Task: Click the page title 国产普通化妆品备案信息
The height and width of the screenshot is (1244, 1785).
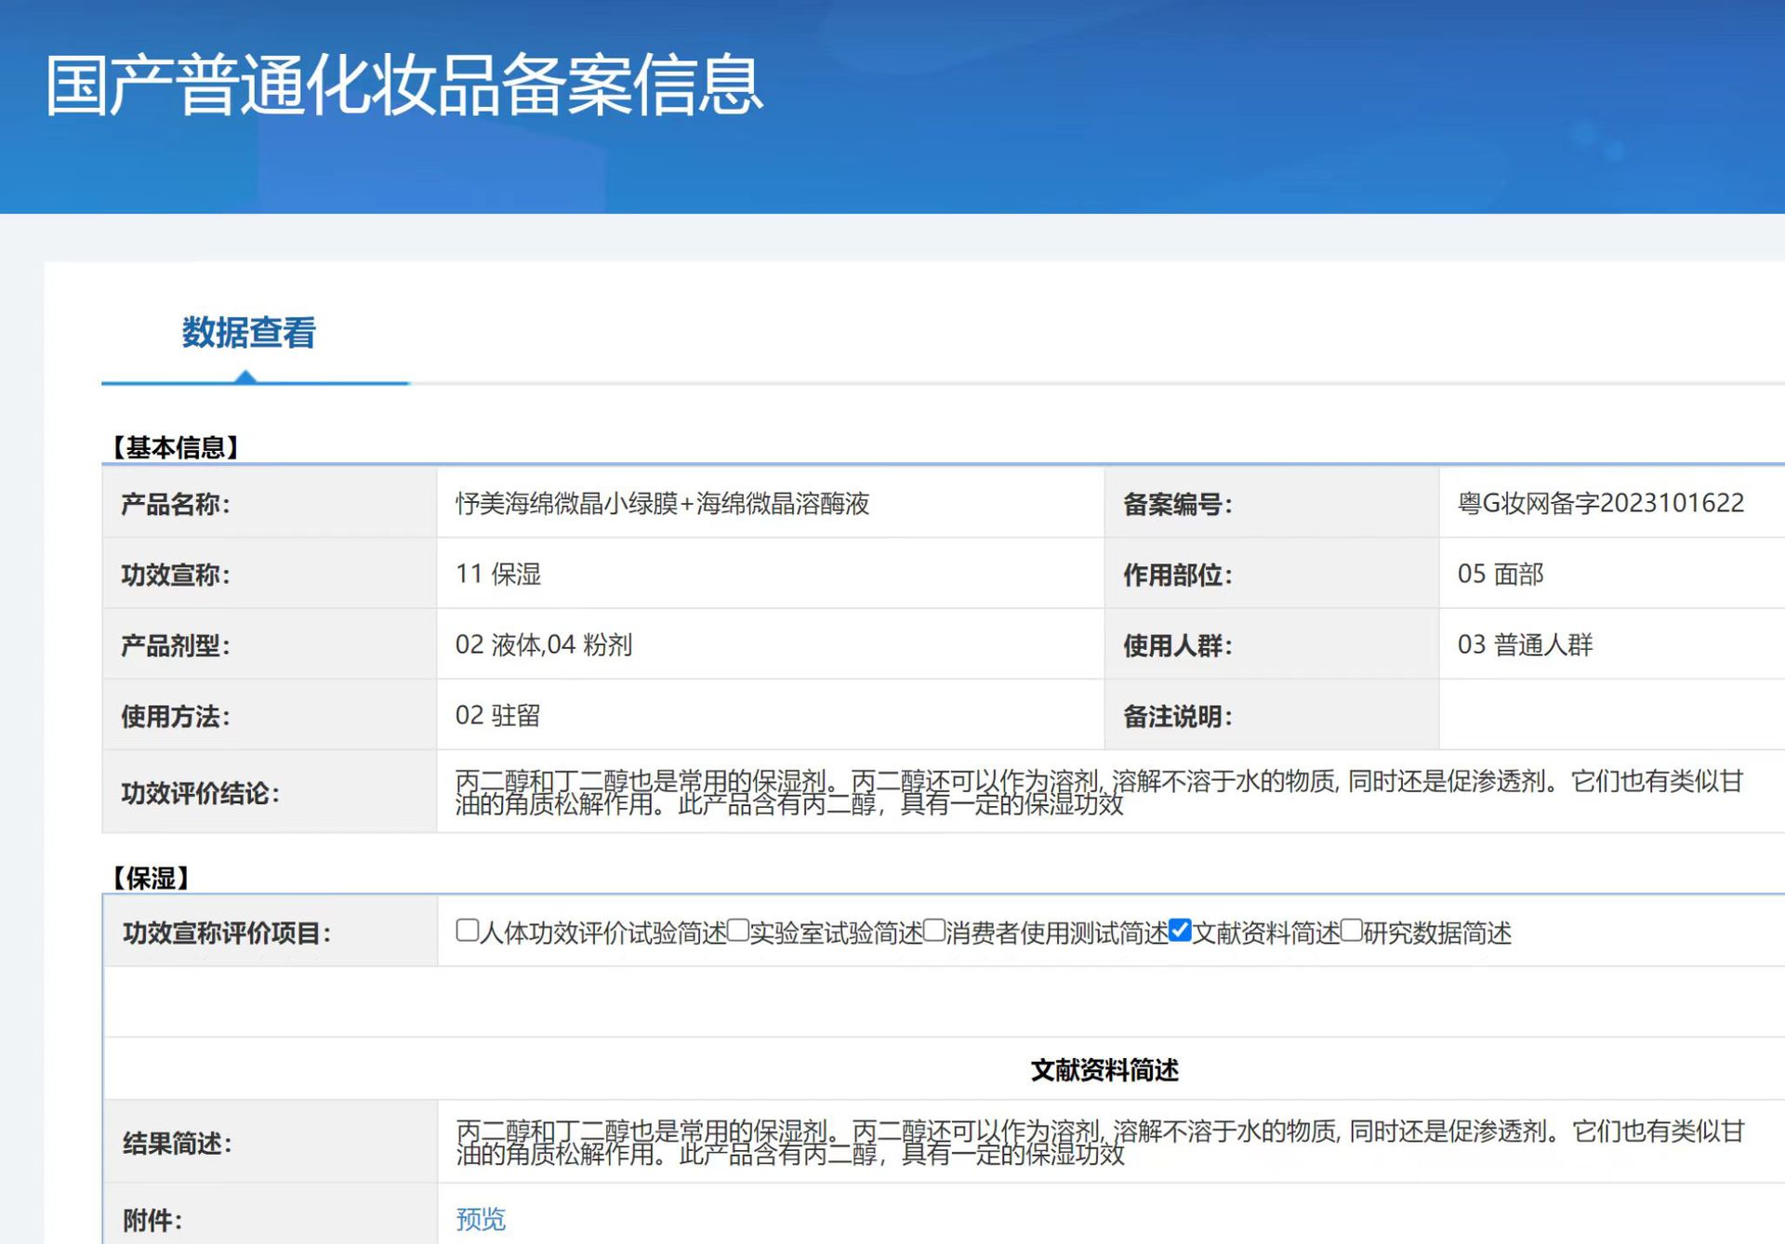Action: (x=404, y=86)
